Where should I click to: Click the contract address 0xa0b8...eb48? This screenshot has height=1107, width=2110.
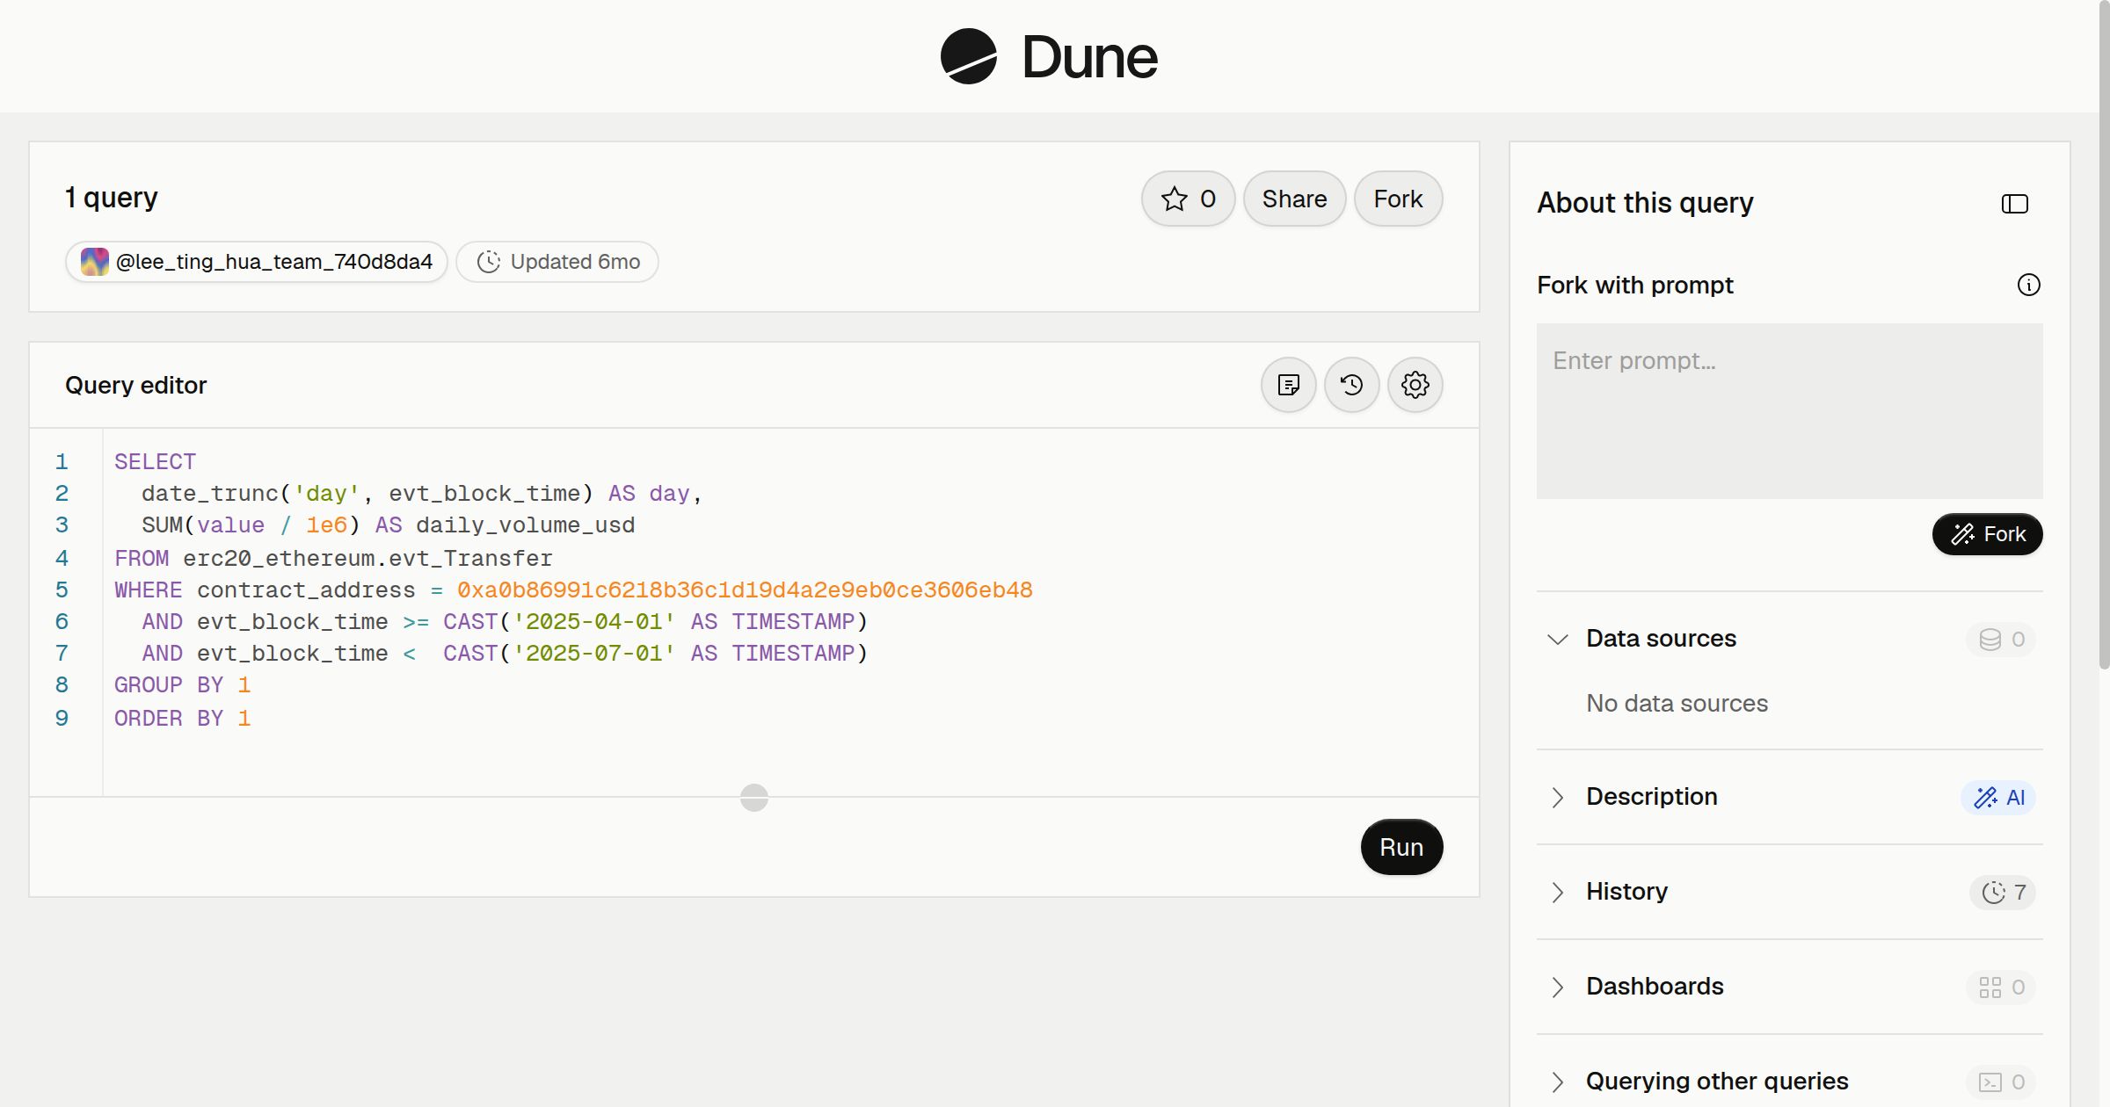[x=745, y=590]
